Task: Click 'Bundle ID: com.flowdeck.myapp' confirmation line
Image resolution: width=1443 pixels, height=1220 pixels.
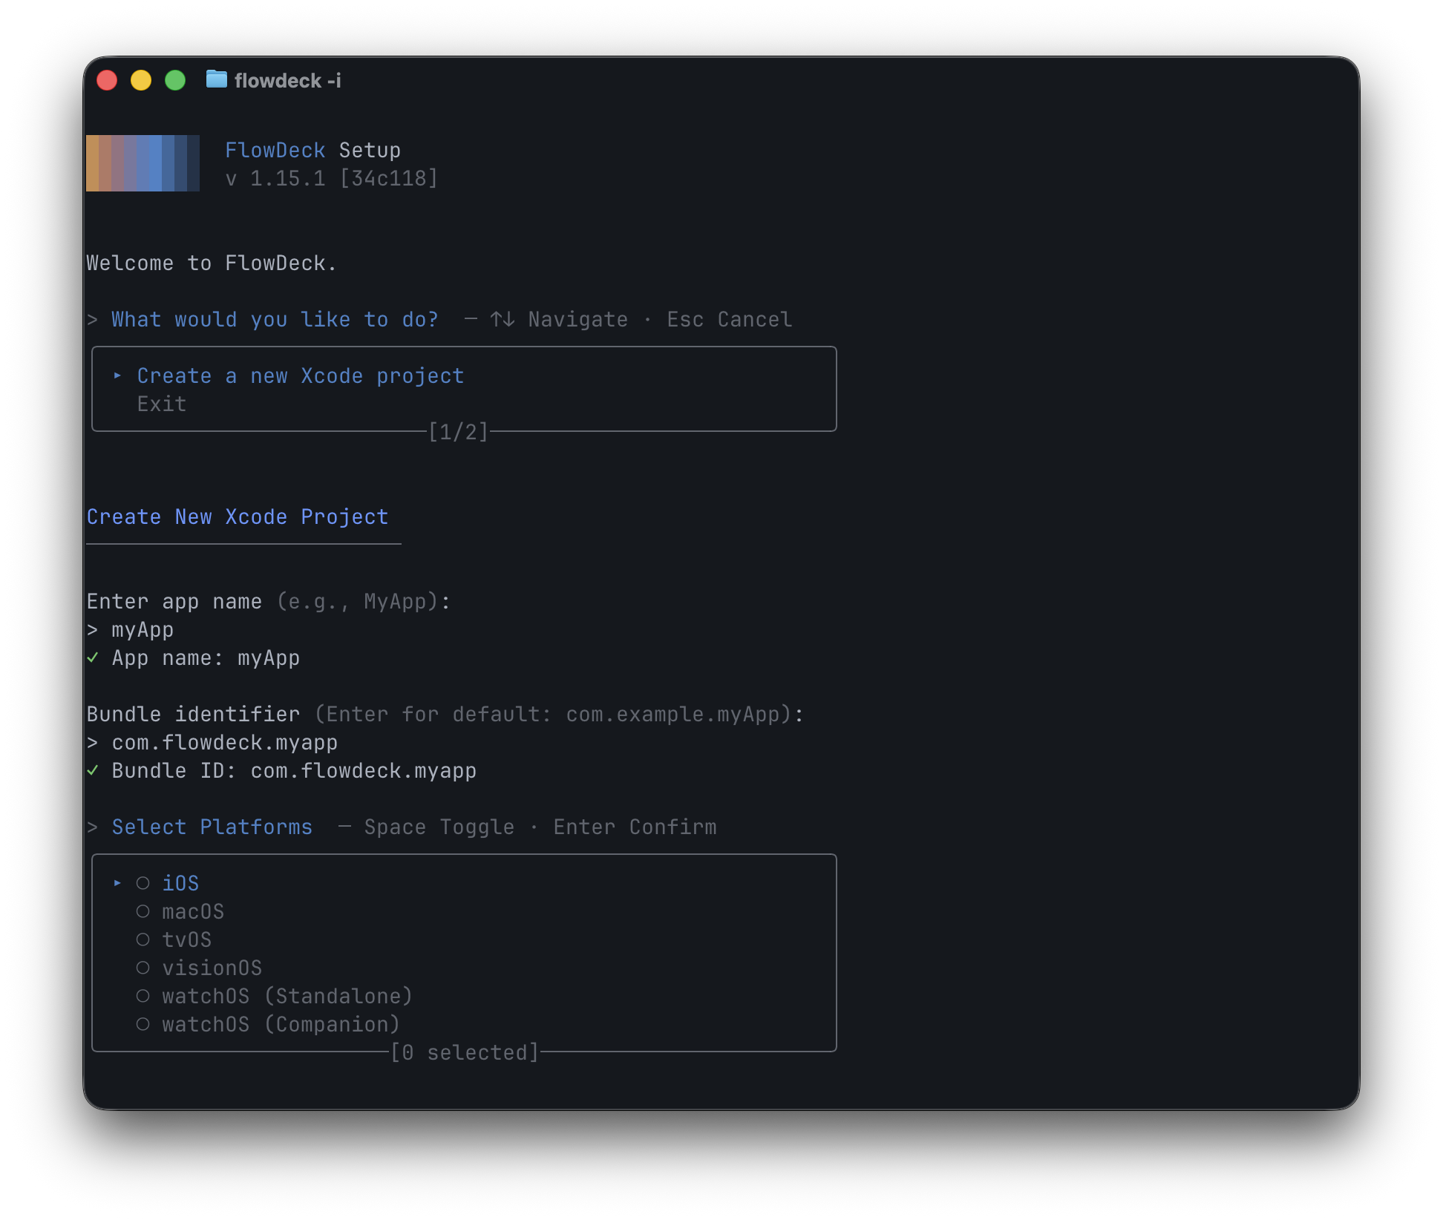Action: [x=294, y=771]
